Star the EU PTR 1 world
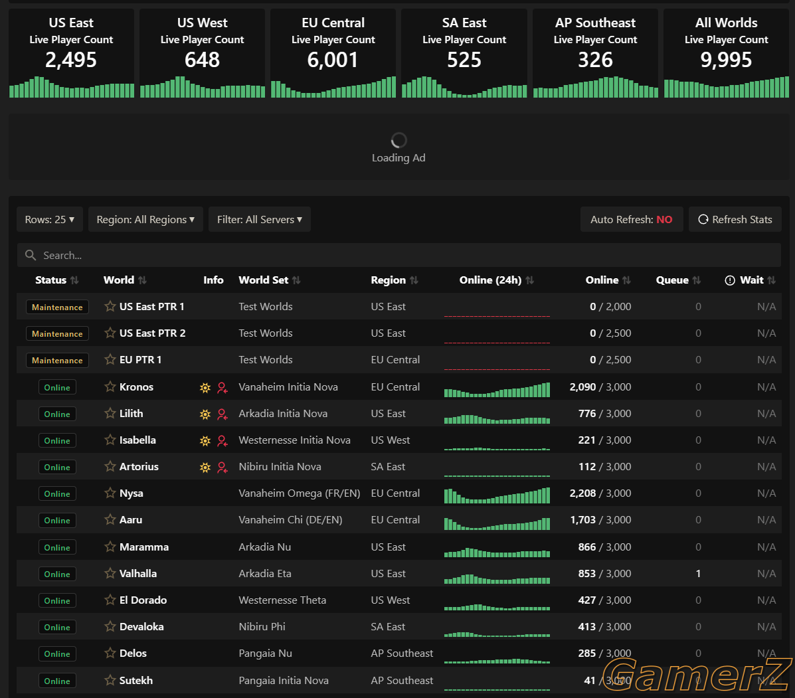The height and width of the screenshot is (698, 795). [x=110, y=359]
